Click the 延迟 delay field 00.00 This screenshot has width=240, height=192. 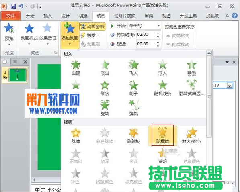point(146,44)
